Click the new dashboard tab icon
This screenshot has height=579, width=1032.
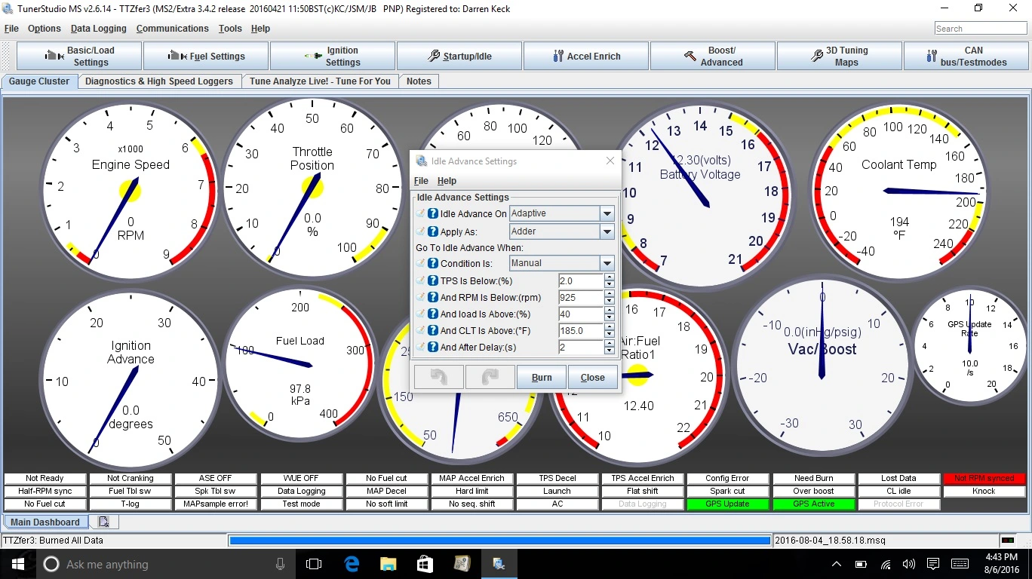[x=103, y=522]
